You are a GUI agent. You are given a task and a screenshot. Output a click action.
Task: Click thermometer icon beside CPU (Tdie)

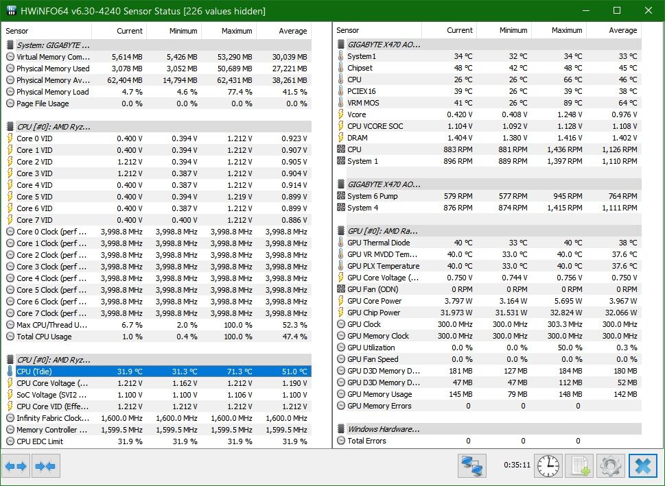[x=10, y=371]
